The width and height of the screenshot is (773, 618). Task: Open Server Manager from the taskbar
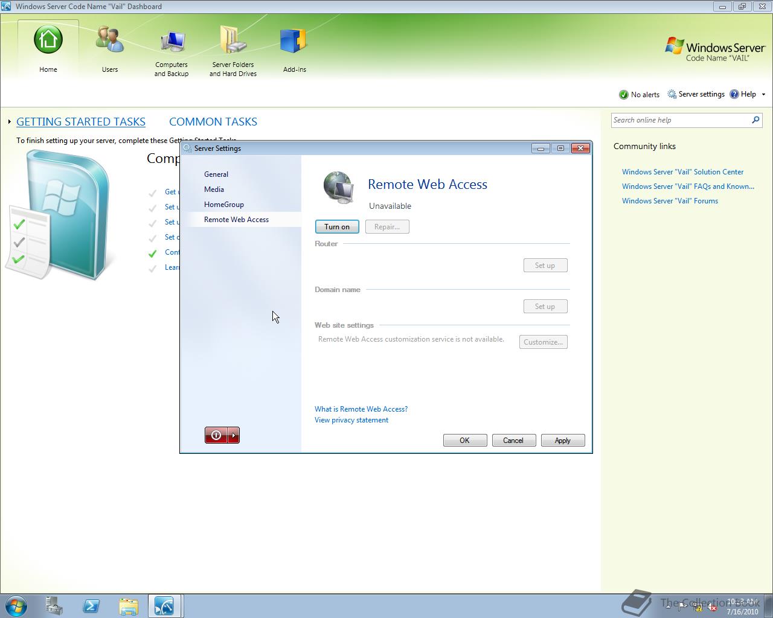[54, 606]
